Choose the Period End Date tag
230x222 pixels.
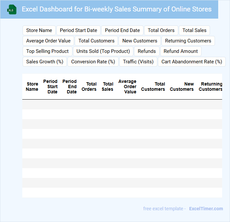pos(122,30)
